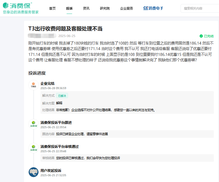
Task: Click the complaint date 2025-06-25
Action: [x=67, y=36]
